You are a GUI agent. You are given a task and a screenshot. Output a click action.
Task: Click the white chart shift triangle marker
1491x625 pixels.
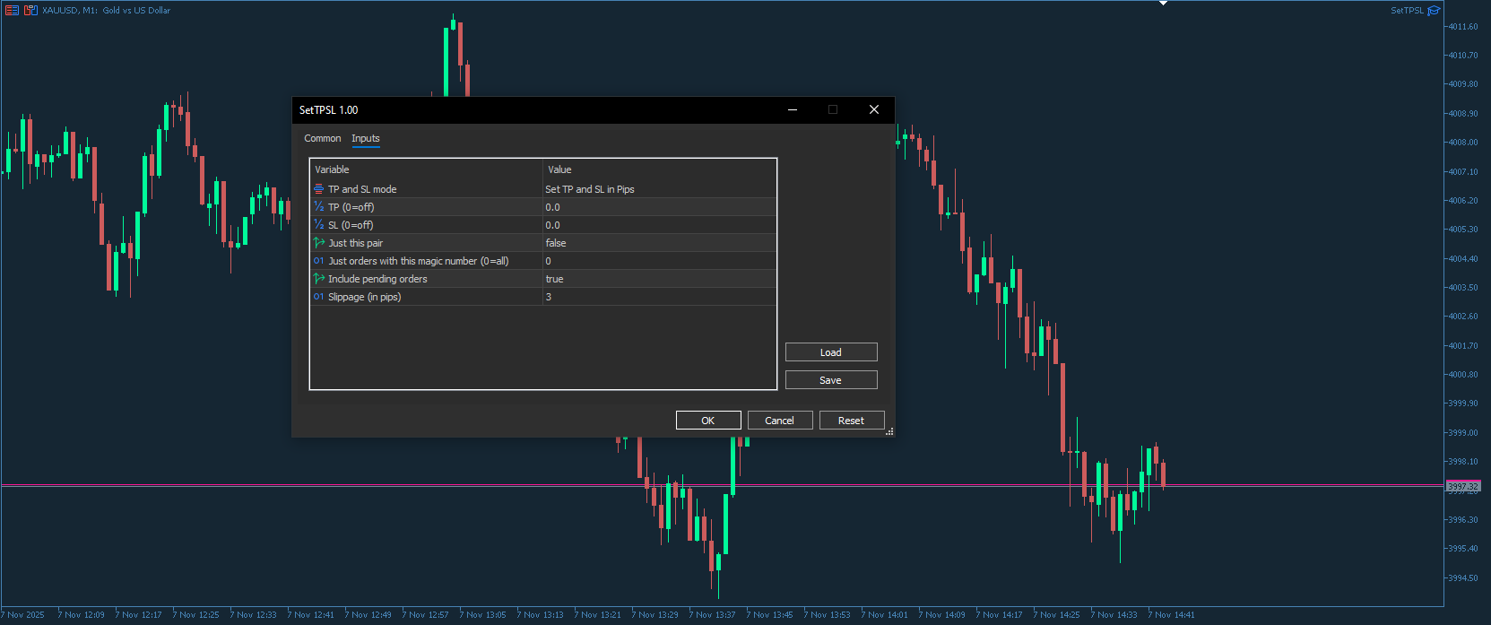coord(1163,4)
